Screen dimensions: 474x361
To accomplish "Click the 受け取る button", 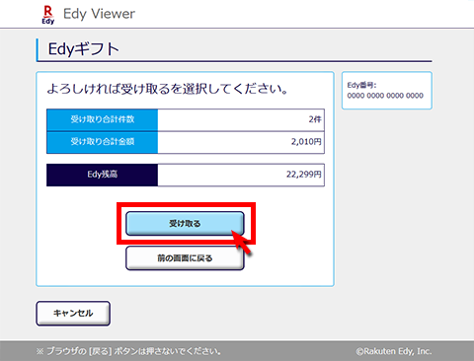I will (185, 223).
